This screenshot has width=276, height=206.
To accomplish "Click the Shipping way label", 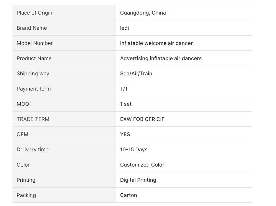I will coord(33,74).
